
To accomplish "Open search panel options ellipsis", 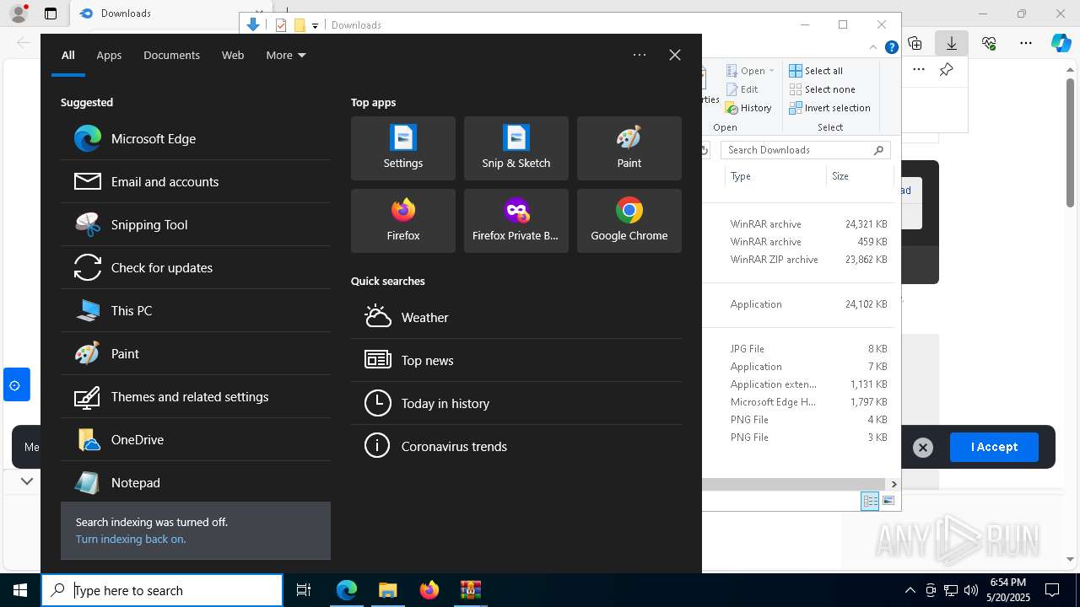I will [x=640, y=55].
